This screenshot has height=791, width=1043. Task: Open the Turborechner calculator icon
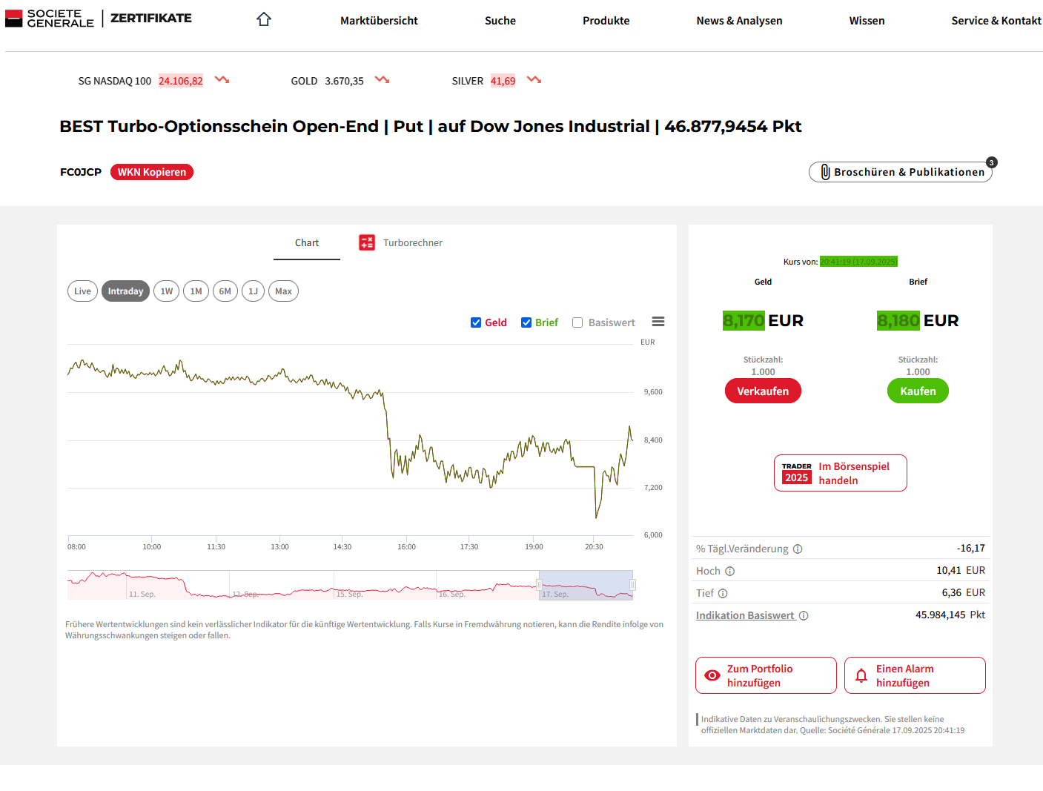pyautogui.click(x=367, y=242)
